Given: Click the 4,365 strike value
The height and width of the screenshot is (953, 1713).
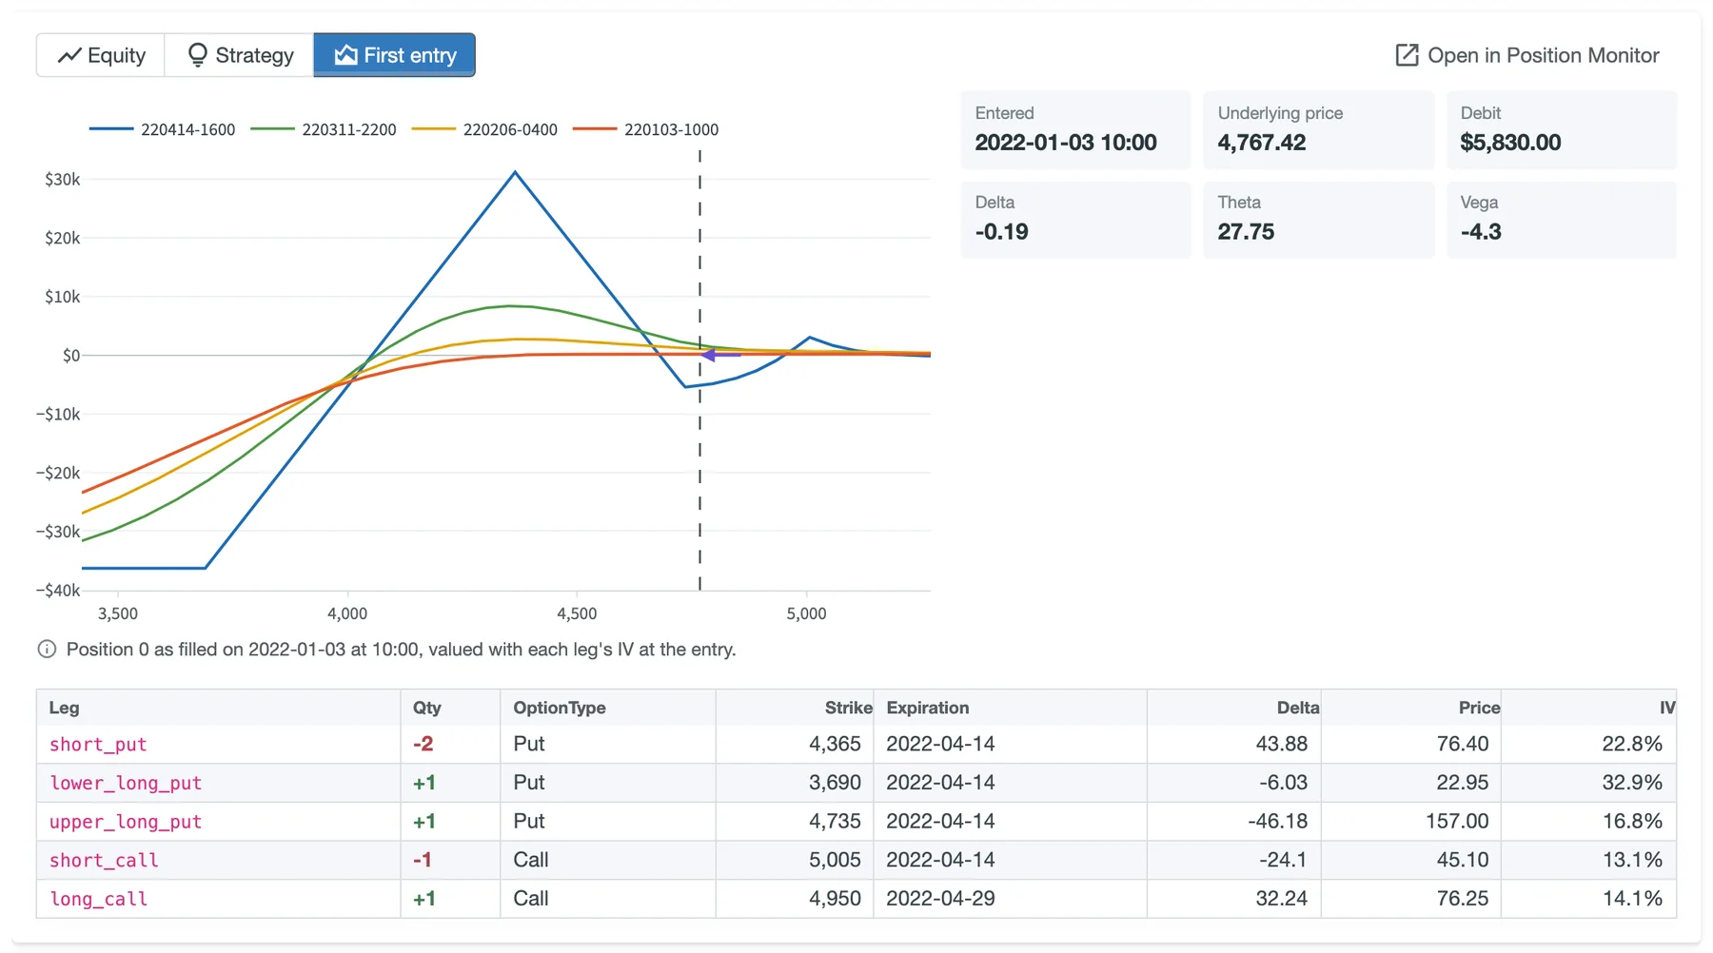Looking at the screenshot, I should (835, 744).
